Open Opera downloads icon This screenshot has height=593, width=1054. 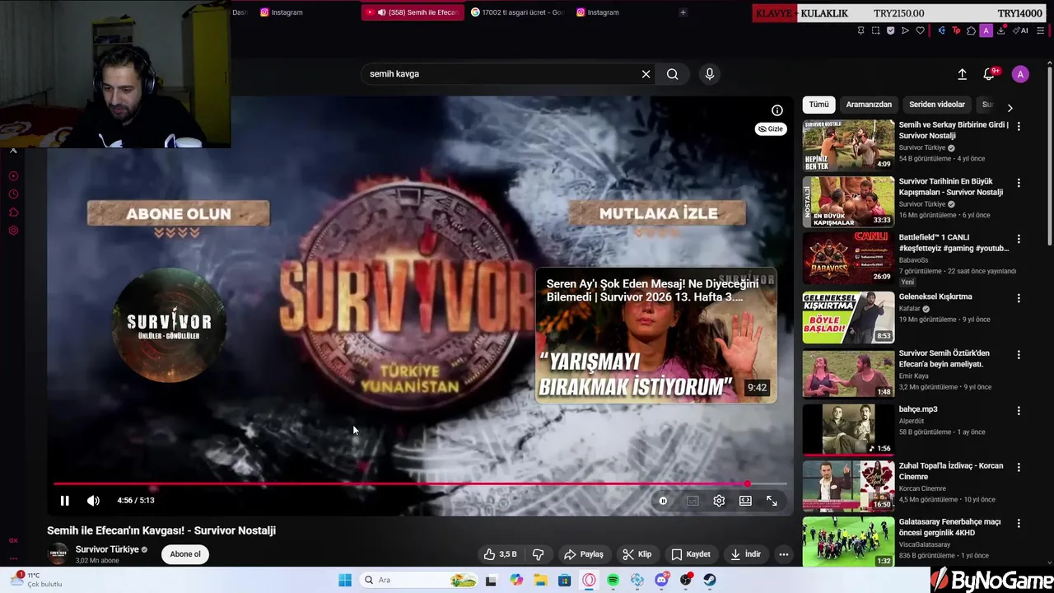(x=1000, y=30)
